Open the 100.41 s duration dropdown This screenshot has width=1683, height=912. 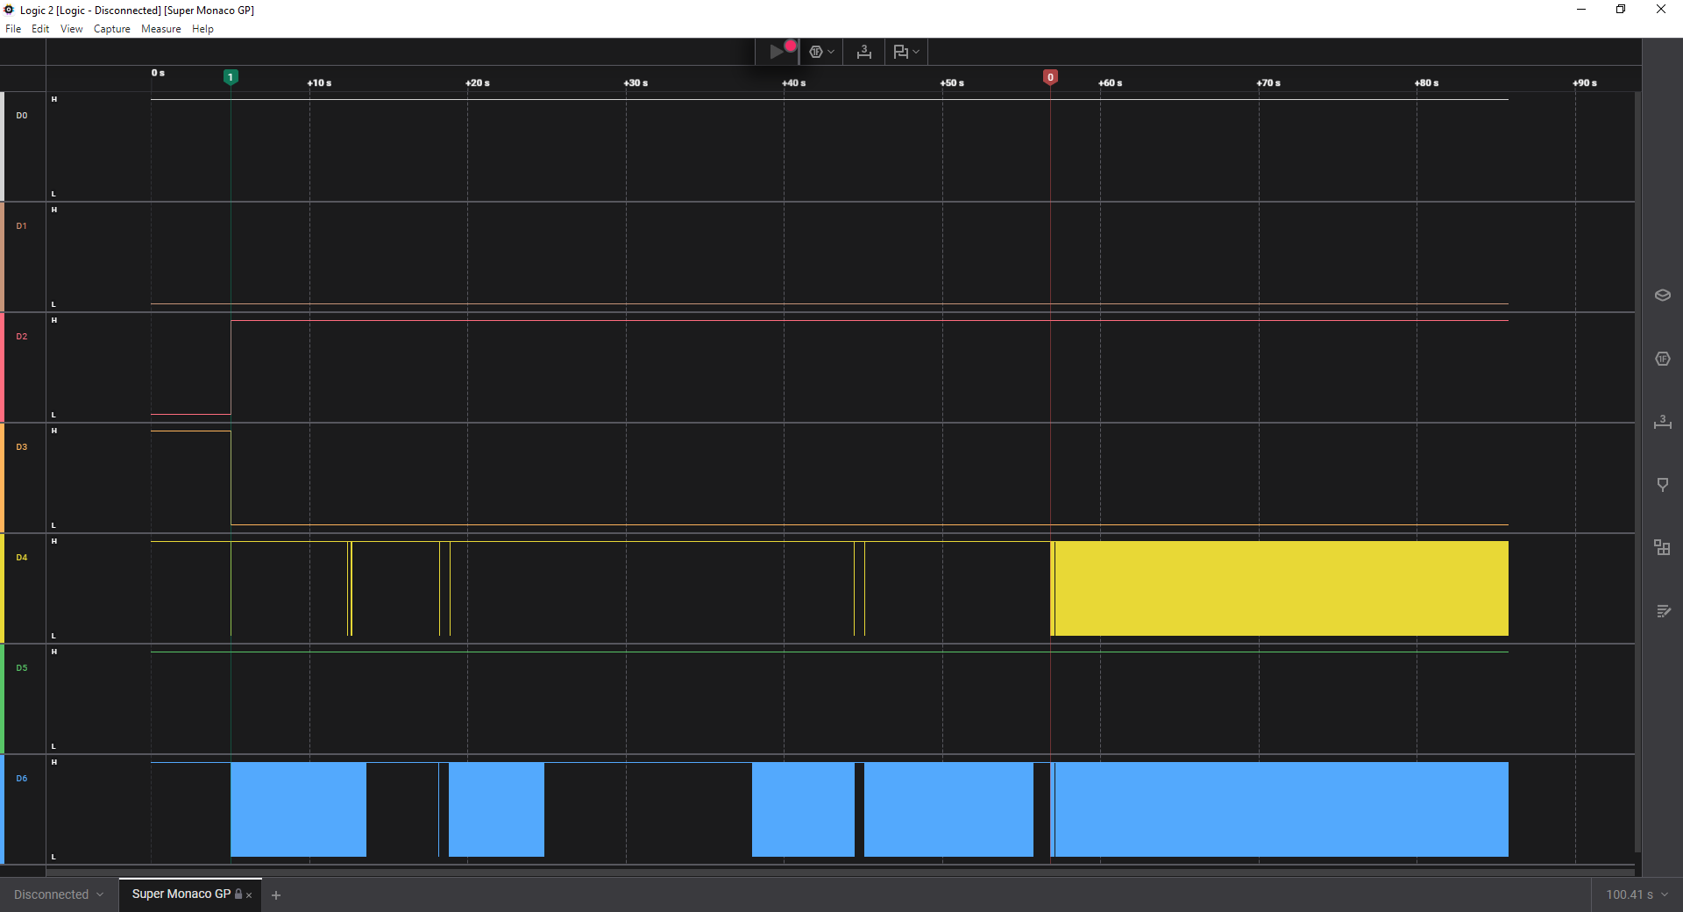click(x=1636, y=894)
